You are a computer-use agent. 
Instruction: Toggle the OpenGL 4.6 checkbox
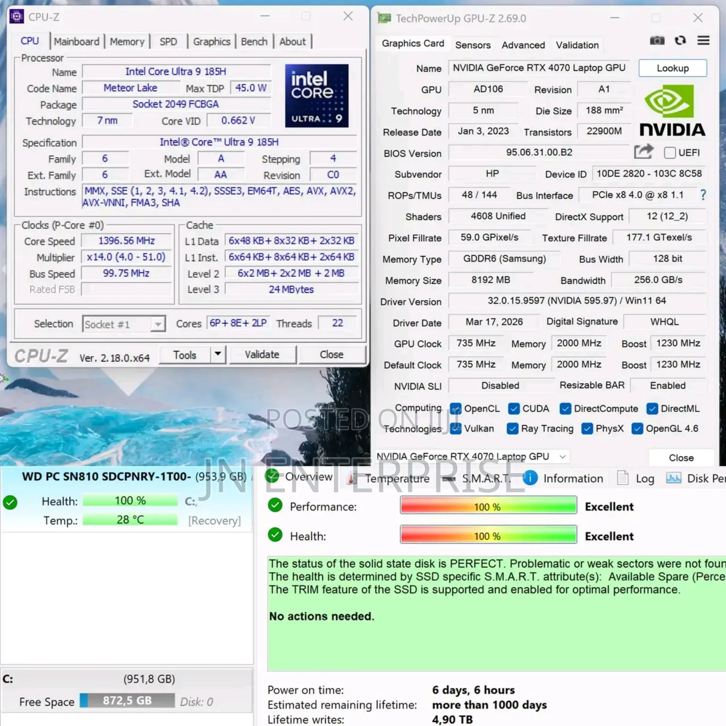[638, 428]
